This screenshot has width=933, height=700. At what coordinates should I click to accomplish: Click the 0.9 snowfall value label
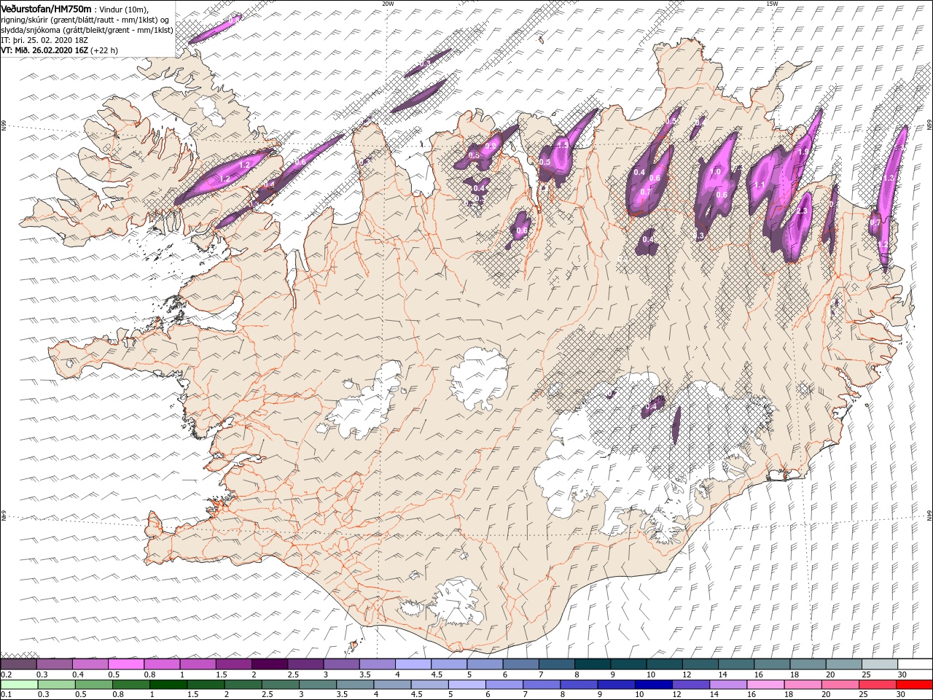pos(491,147)
